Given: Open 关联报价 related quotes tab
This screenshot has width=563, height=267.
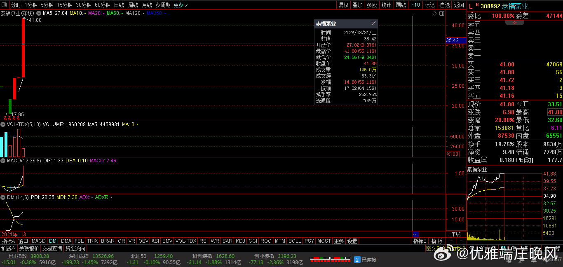Looking at the screenshot, I should [x=29, y=248].
